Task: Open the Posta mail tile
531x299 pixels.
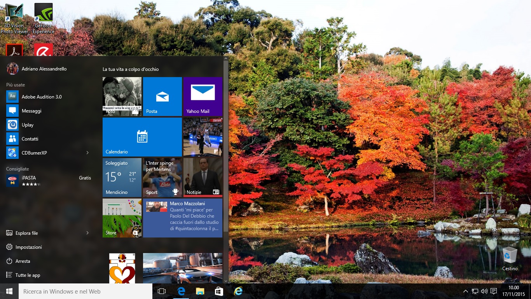Action: tap(162, 97)
